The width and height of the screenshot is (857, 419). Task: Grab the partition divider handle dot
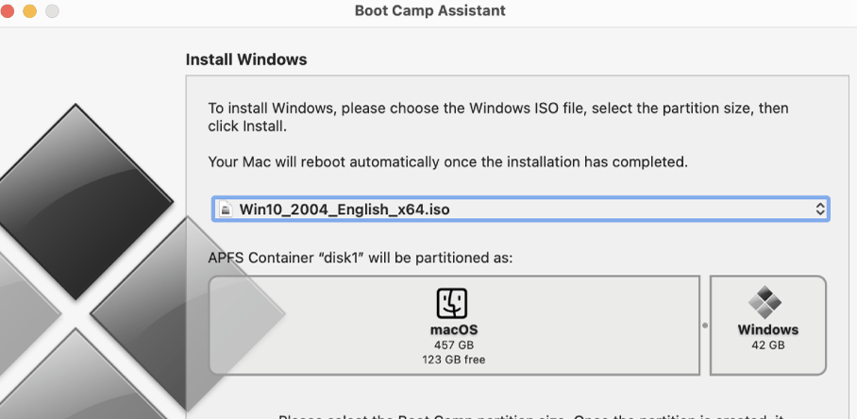click(705, 325)
